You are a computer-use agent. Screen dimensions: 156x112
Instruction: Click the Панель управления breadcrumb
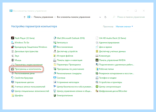point(43,17)
